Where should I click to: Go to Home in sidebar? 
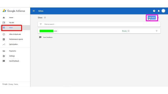(x=11, y=17)
